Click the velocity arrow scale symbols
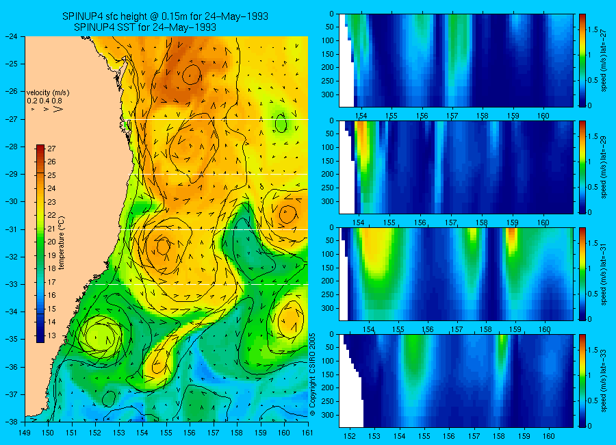This screenshot has width=616, height=445. 47,109
